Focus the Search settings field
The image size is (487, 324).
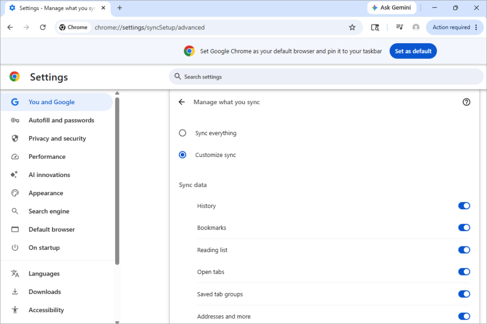coord(326,77)
